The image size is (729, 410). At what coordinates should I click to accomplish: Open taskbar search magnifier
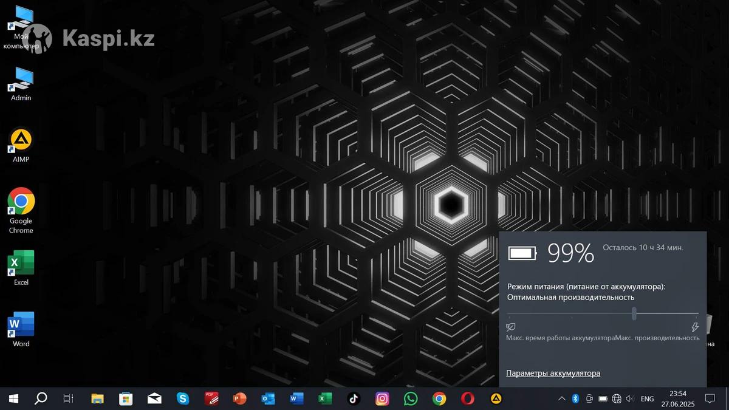coord(41,398)
